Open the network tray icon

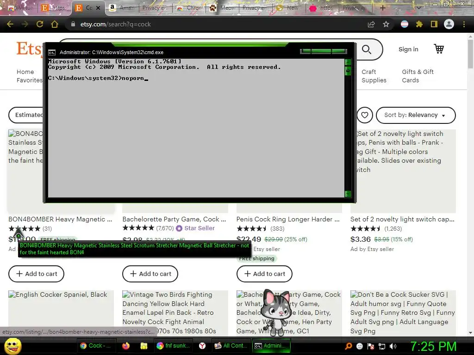(x=382, y=346)
